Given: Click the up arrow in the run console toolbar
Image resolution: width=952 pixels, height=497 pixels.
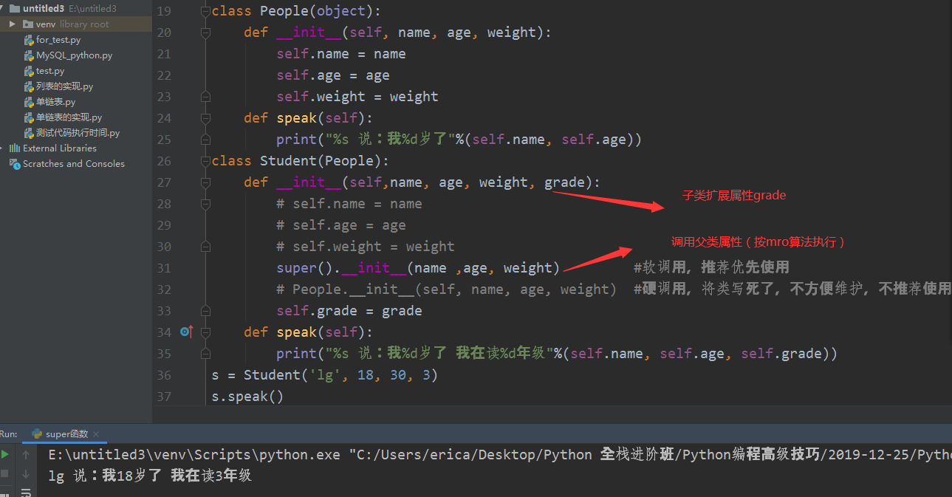Looking at the screenshot, I should coord(27,454).
